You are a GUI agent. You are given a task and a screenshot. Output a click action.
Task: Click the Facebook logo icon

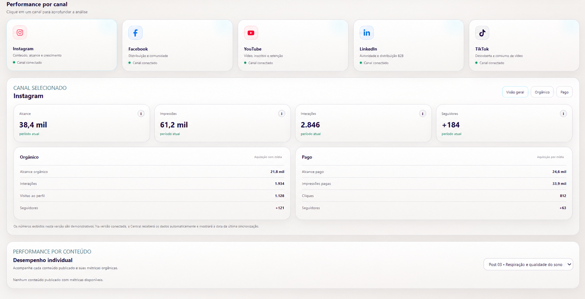point(135,33)
